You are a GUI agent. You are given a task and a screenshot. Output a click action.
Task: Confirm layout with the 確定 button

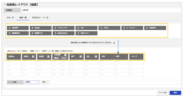pos(175,93)
